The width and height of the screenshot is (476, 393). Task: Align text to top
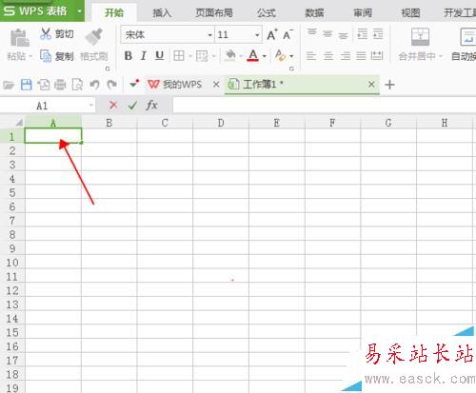[x=312, y=33]
